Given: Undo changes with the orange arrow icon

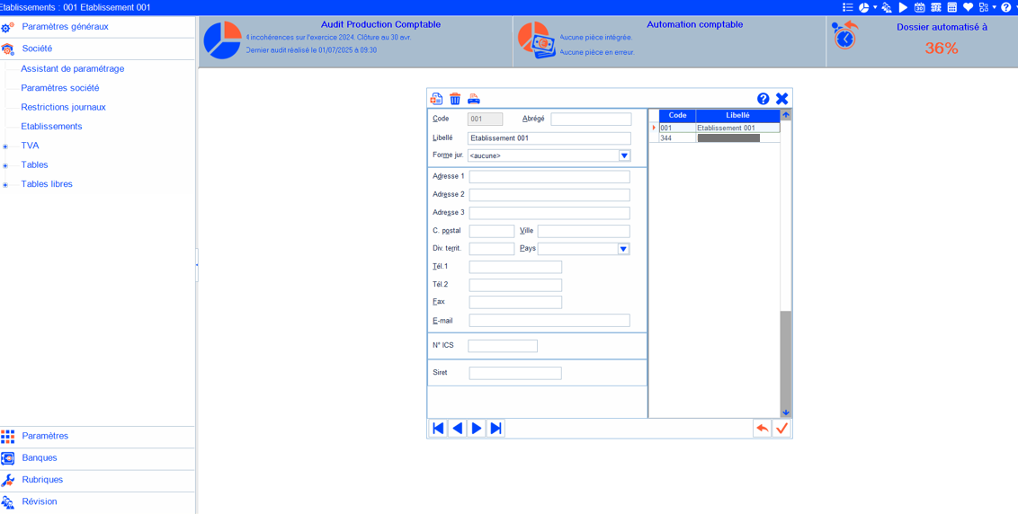Looking at the screenshot, I should [762, 429].
